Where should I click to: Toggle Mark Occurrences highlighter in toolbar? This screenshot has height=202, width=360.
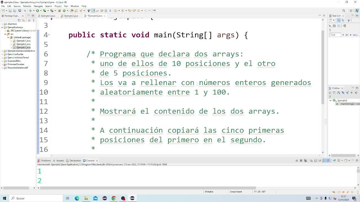pos(93,11)
